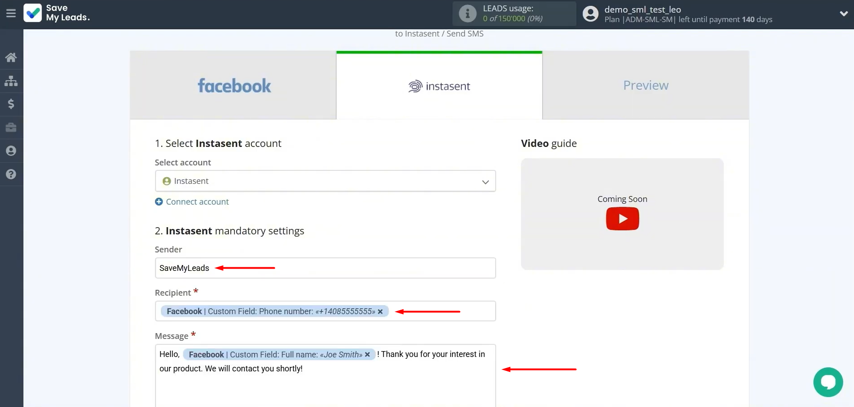The image size is (854, 407).
Task: Click the Recipient field
Action: pos(325,311)
